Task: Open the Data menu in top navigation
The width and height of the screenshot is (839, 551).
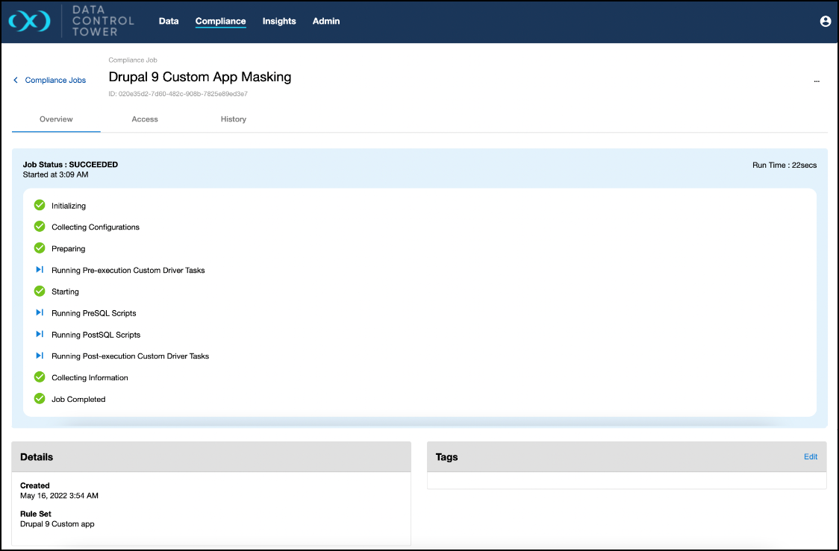Action: (x=169, y=22)
